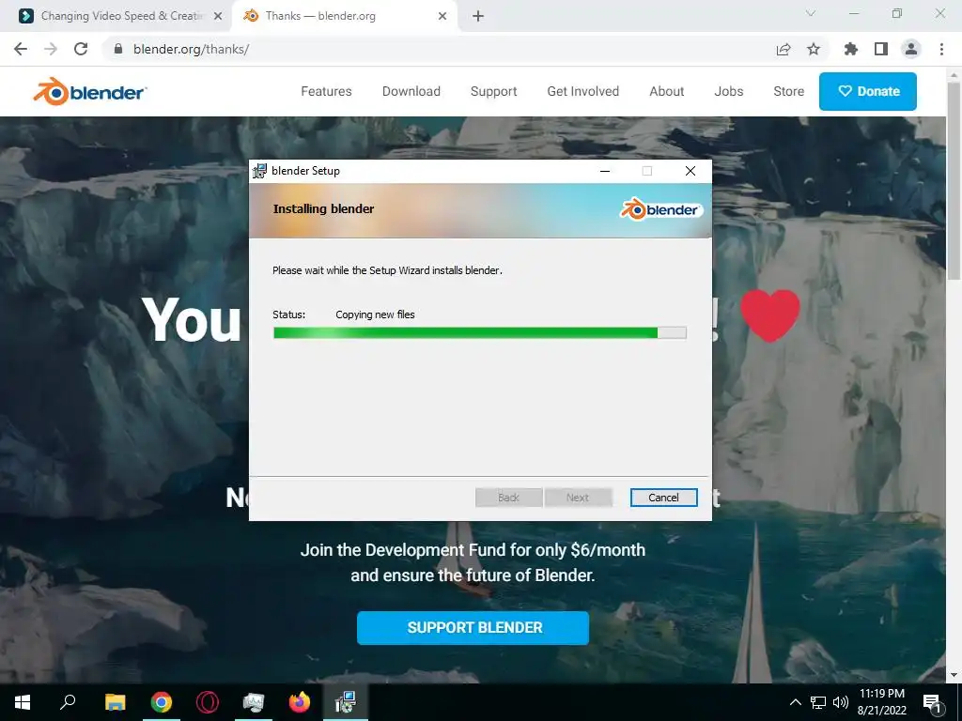Open the clock showing 11:19 PM
The image size is (962, 721).
coord(882,702)
